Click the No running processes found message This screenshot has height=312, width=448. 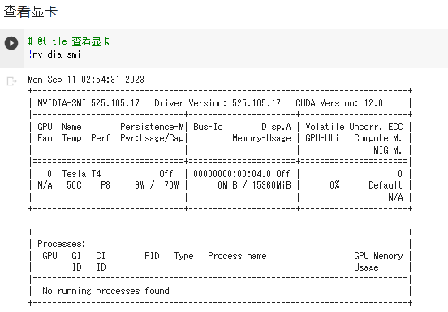pos(106,291)
